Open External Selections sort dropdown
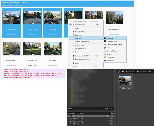The image size is (154, 126). click(x=112, y=113)
